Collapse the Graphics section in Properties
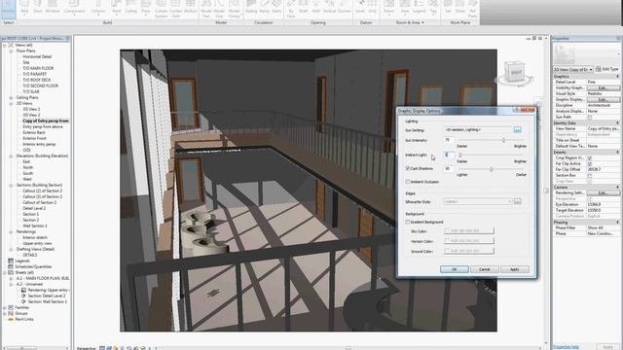The image size is (623, 350). (x=617, y=76)
